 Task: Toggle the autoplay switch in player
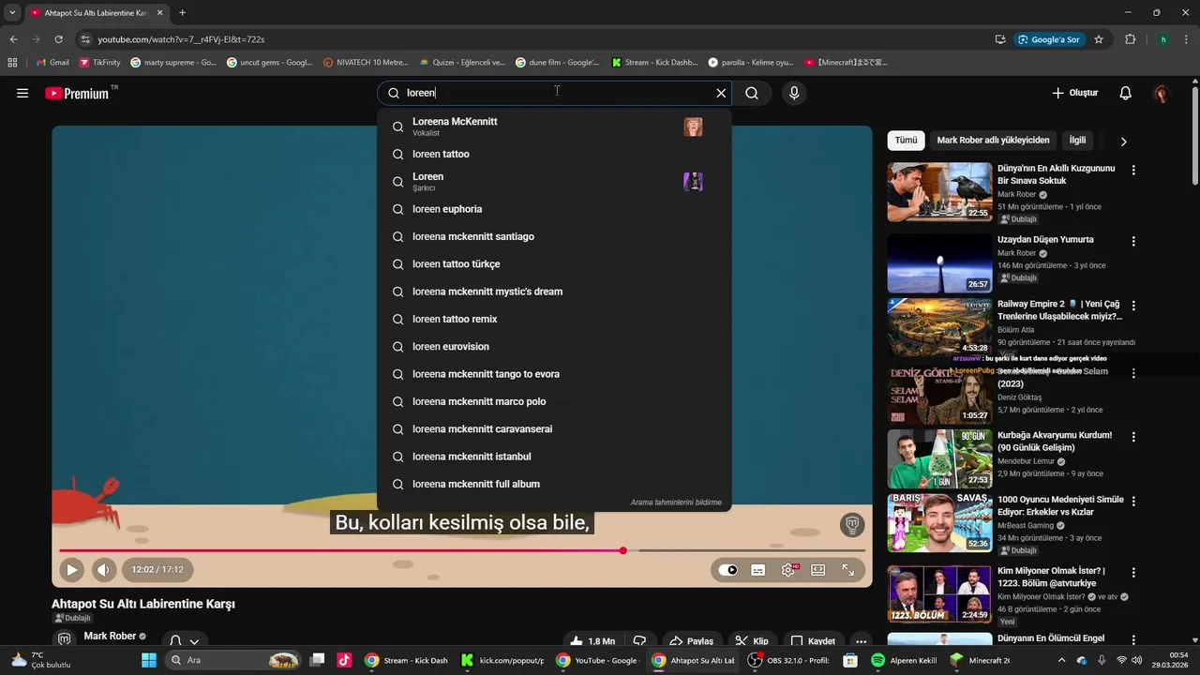point(727,569)
